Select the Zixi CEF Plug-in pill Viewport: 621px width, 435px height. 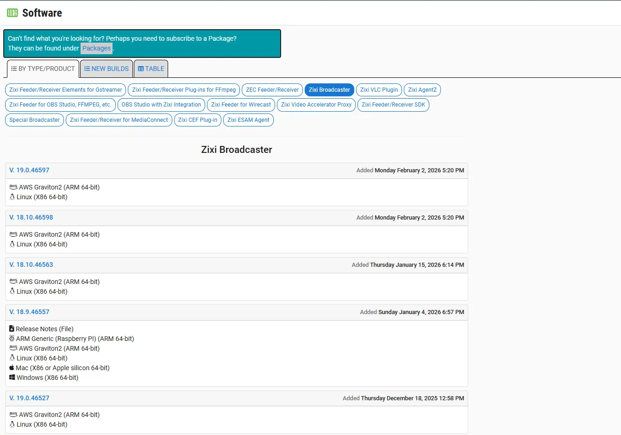point(198,120)
